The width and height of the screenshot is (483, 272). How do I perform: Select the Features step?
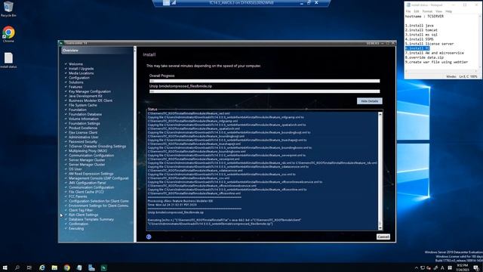(x=75, y=87)
